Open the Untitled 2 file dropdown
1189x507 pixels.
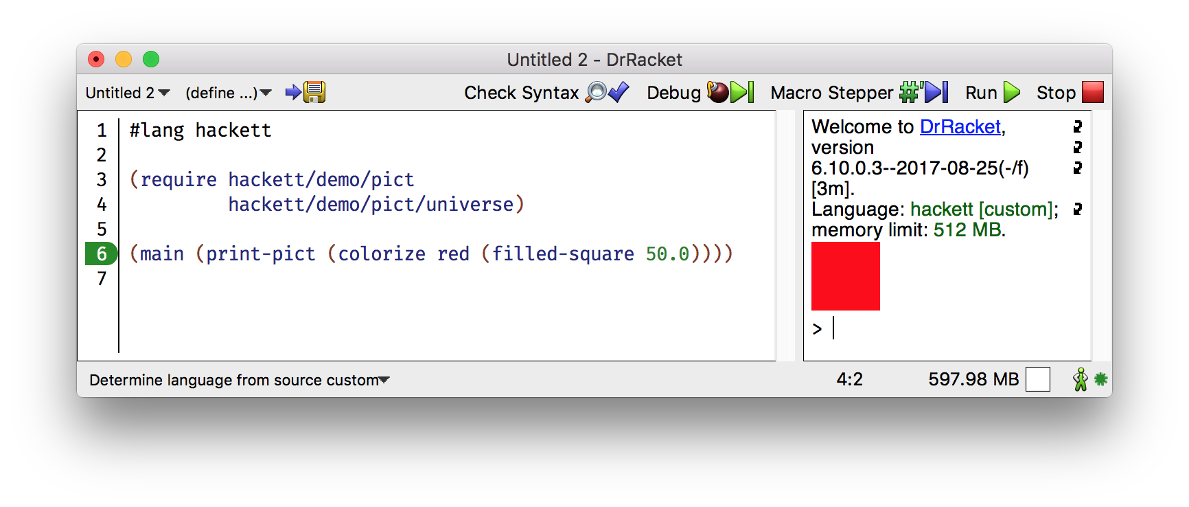128,93
